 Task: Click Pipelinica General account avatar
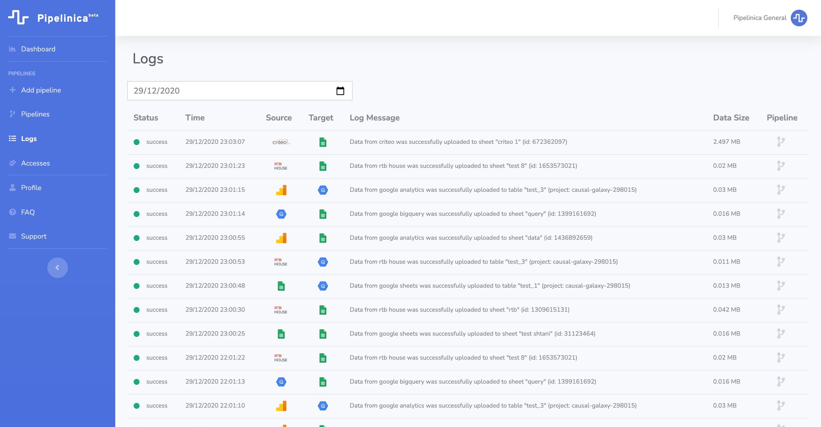[x=798, y=18]
